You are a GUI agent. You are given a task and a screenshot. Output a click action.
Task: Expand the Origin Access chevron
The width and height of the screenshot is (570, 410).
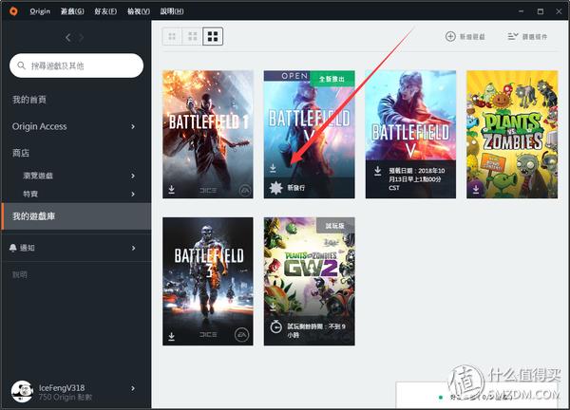[133, 126]
